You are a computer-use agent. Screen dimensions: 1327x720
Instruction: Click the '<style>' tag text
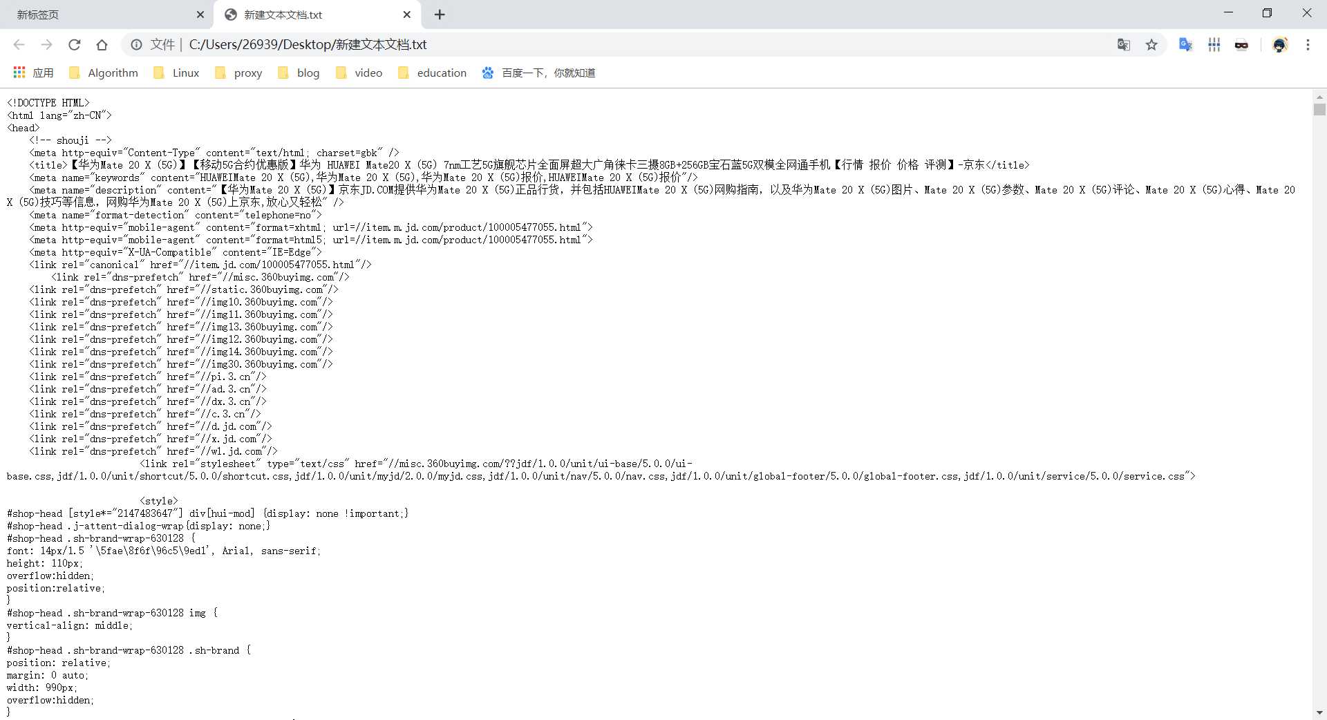[x=158, y=501]
